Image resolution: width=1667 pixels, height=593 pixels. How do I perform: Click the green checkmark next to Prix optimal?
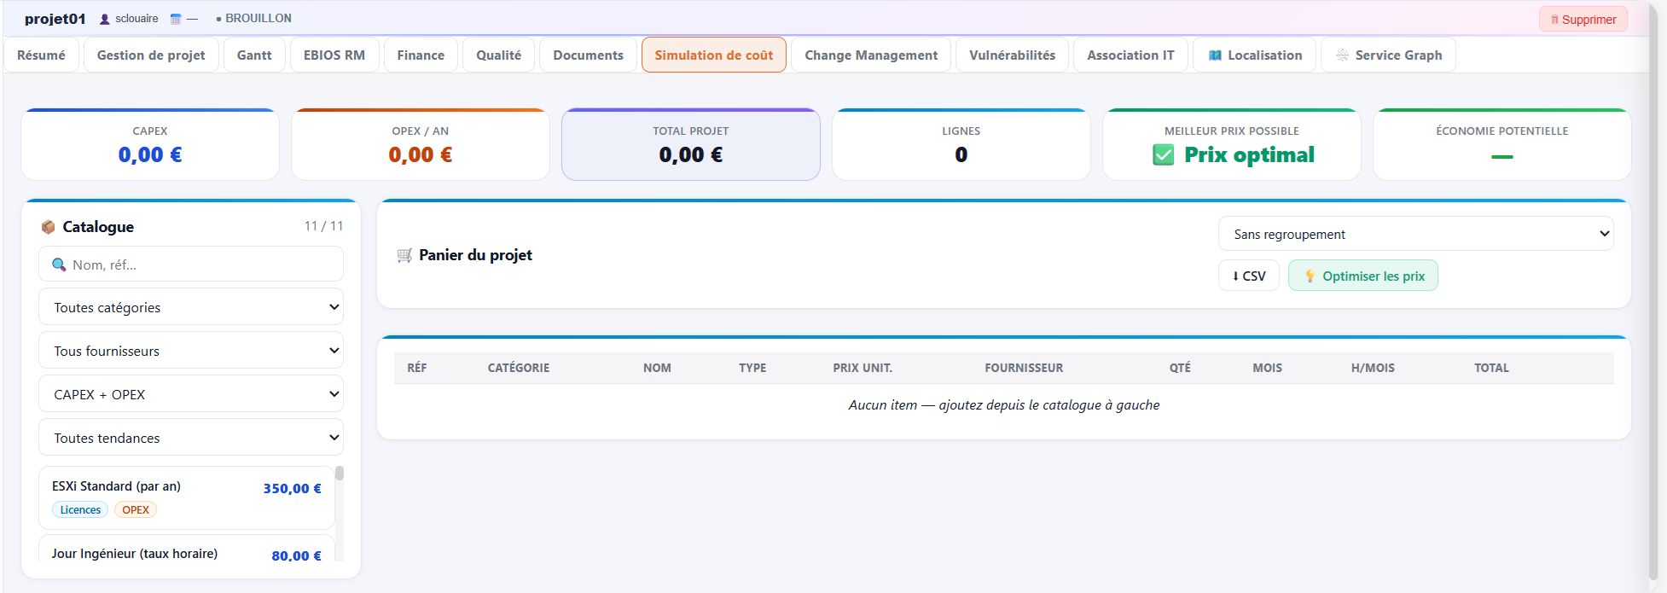(1163, 155)
